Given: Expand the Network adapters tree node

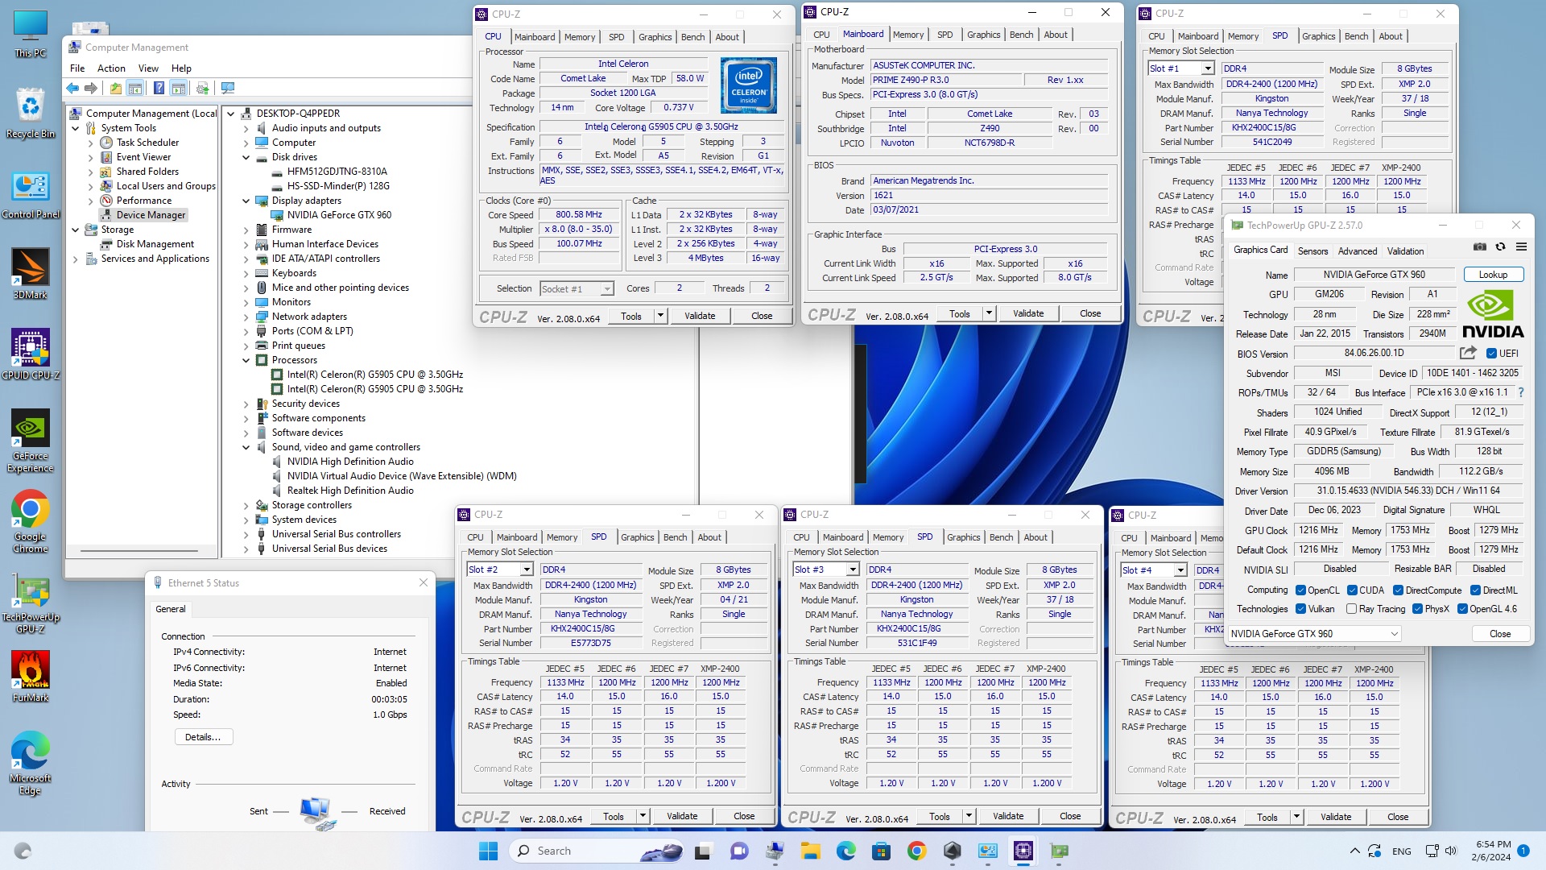Looking at the screenshot, I should coord(246,317).
